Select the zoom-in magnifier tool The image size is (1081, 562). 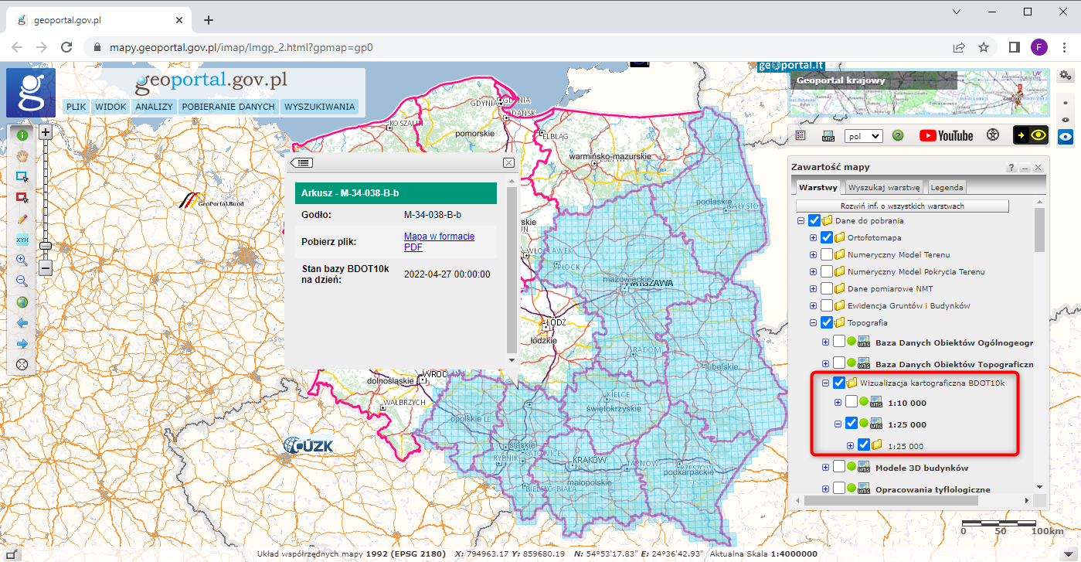22,260
